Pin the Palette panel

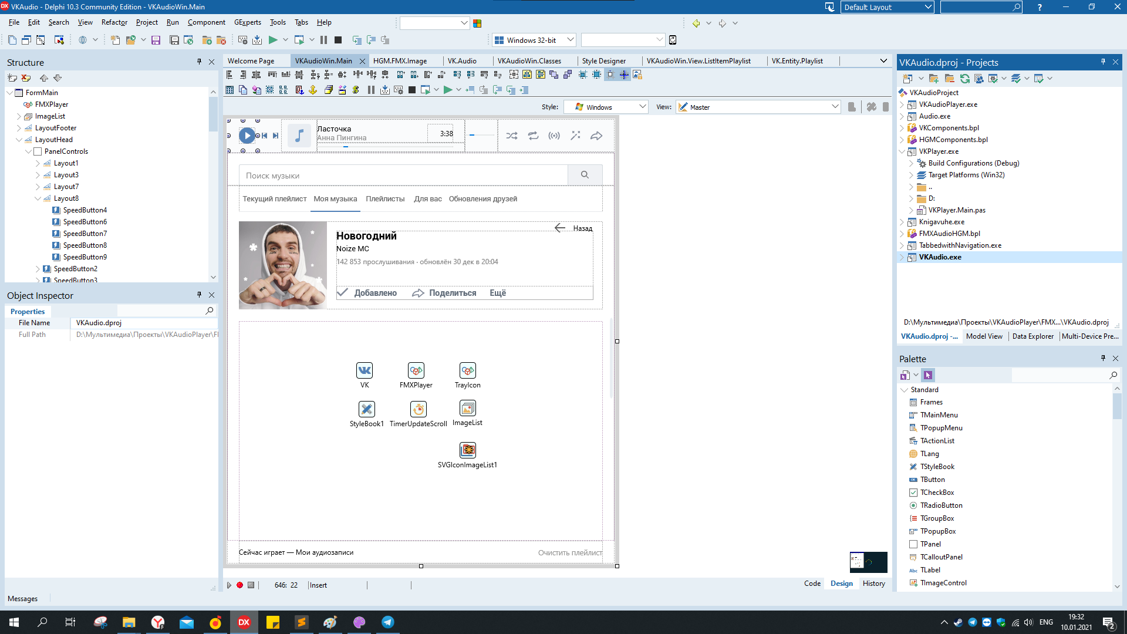coord(1103,358)
